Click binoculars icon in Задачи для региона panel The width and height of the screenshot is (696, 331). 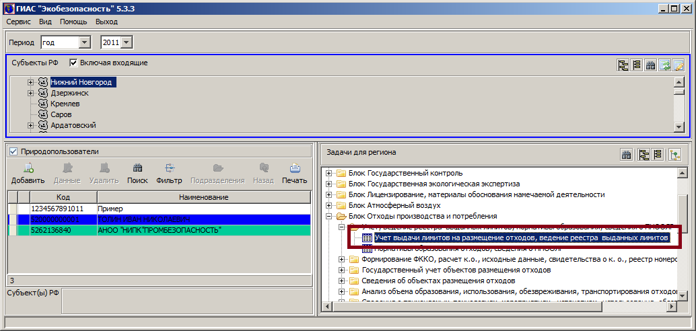626,155
